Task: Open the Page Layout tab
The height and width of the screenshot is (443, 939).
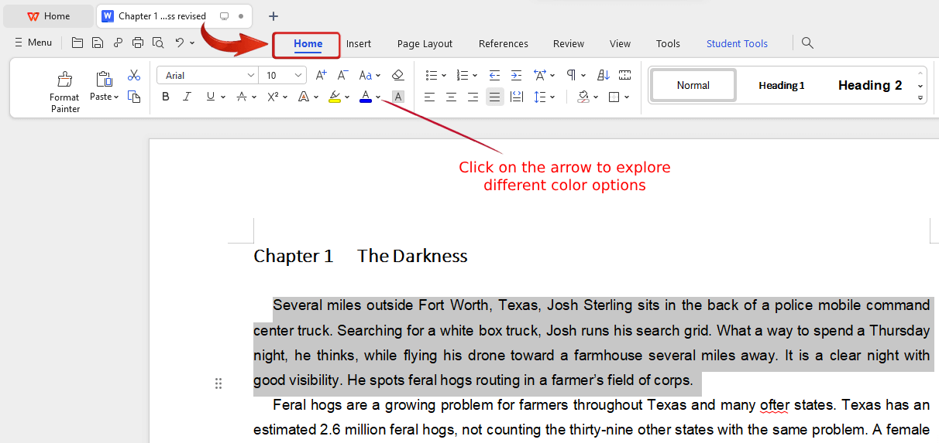Action: pyautogui.click(x=425, y=44)
